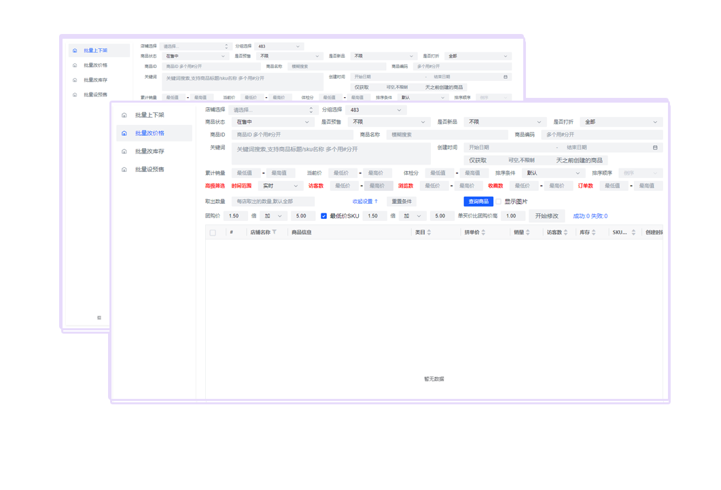Click 订单数 最高值 input
Viewport: 721px width, 490px height.
click(x=648, y=186)
